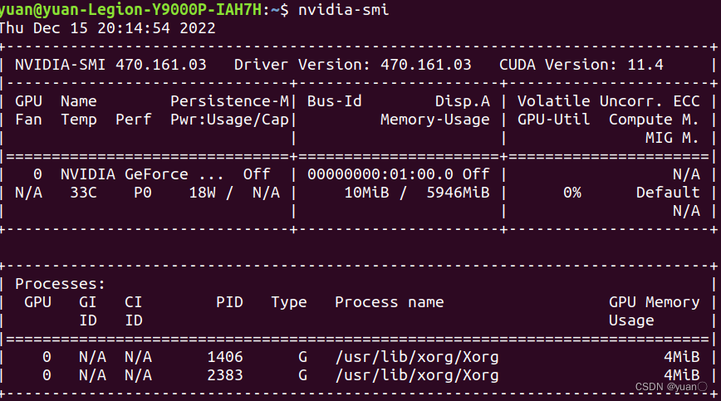Click PID 2383

[225, 375]
